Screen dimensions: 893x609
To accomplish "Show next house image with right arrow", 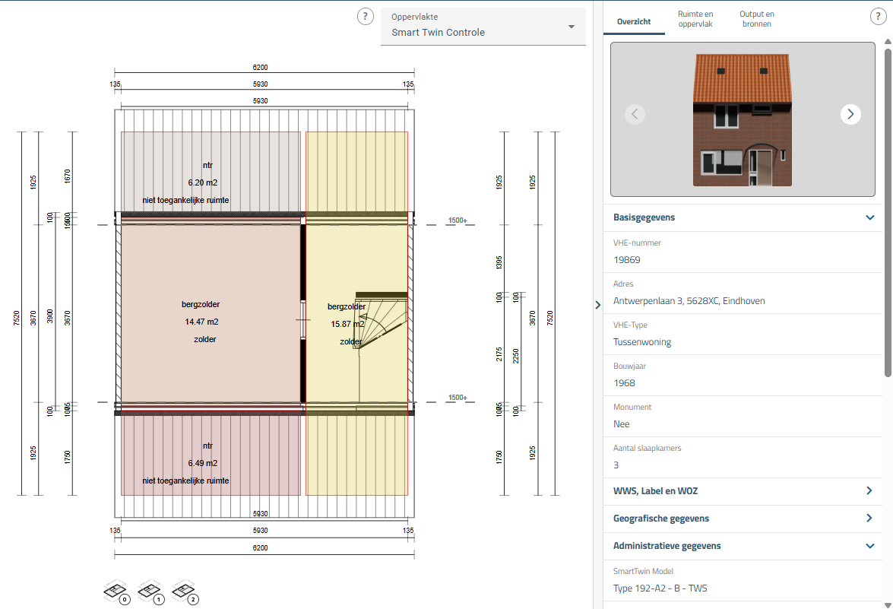I will pos(850,114).
